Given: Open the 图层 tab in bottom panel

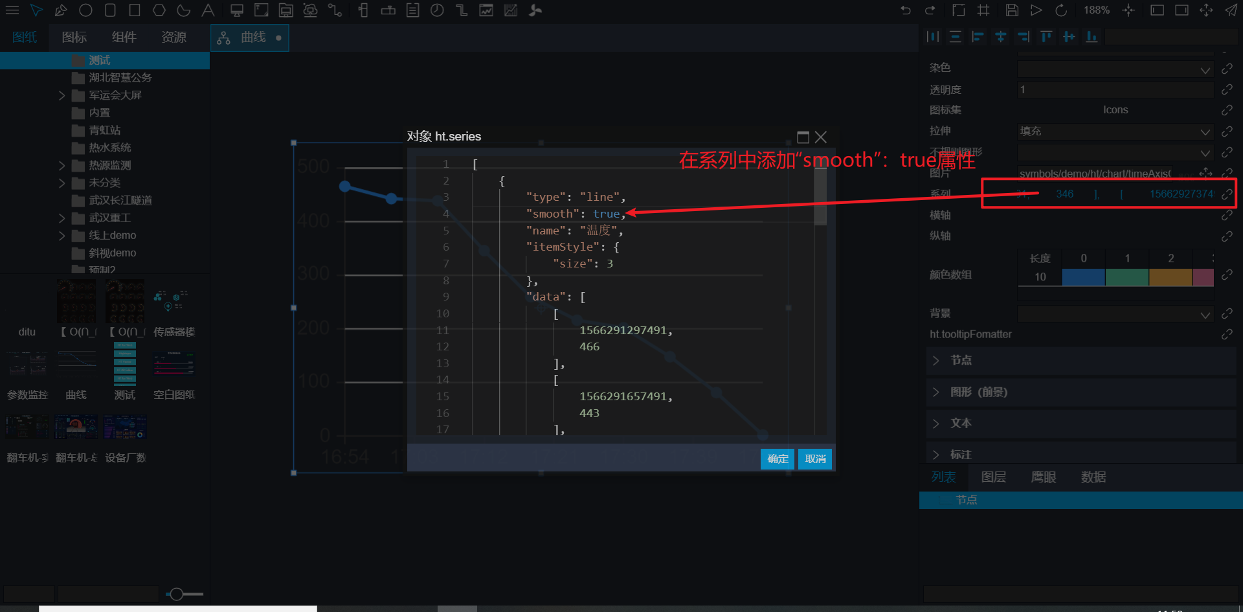Looking at the screenshot, I should tap(993, 477).
